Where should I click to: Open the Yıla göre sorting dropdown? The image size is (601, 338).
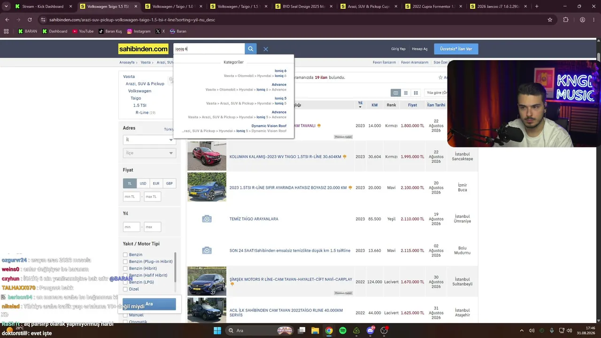tap(437, 93)
